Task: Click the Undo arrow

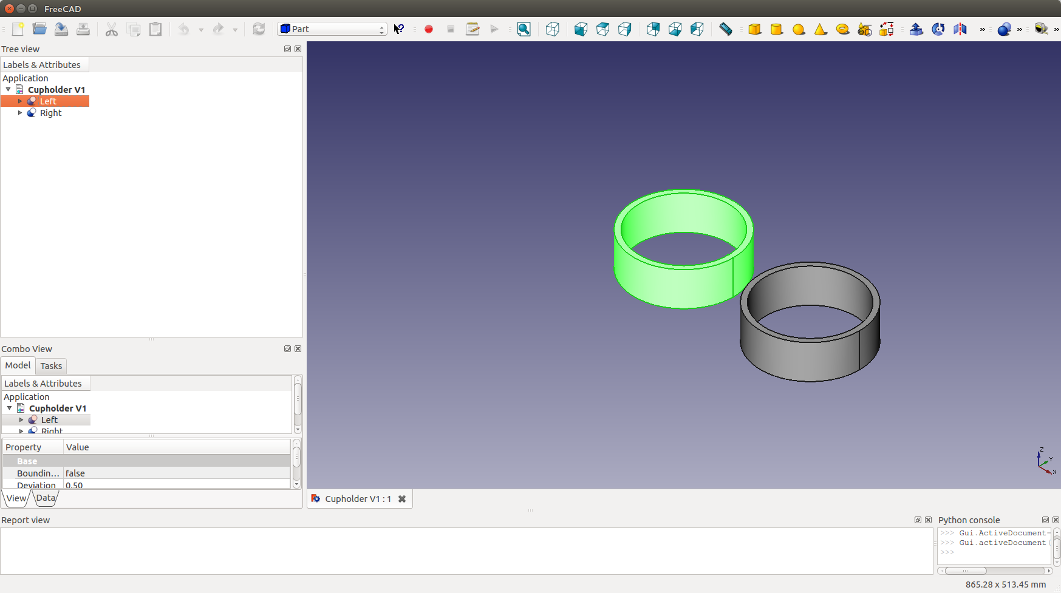Action: (184, 29)
